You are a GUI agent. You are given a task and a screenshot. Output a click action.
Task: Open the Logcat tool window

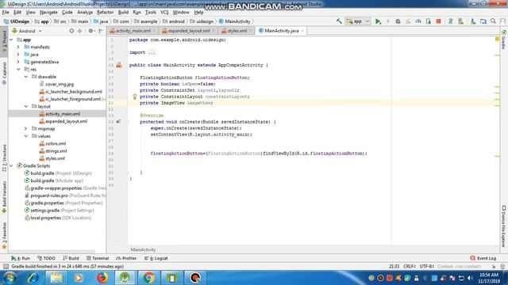[x=156, y=258]
